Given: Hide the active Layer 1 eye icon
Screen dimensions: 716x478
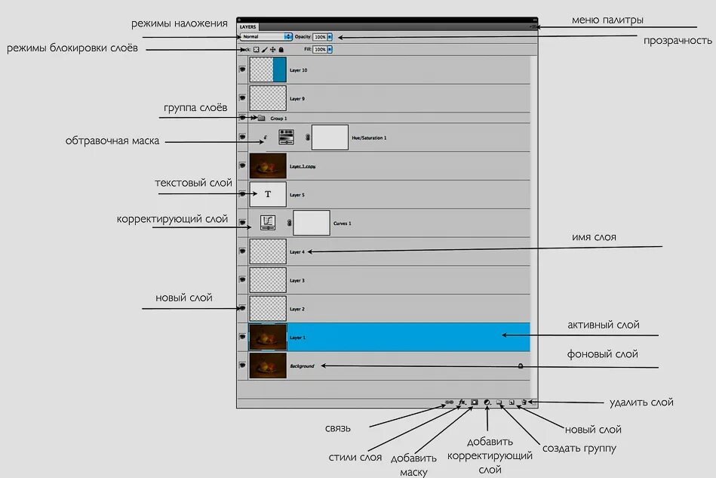Looking at the screenshot, I should pos(242,337).
